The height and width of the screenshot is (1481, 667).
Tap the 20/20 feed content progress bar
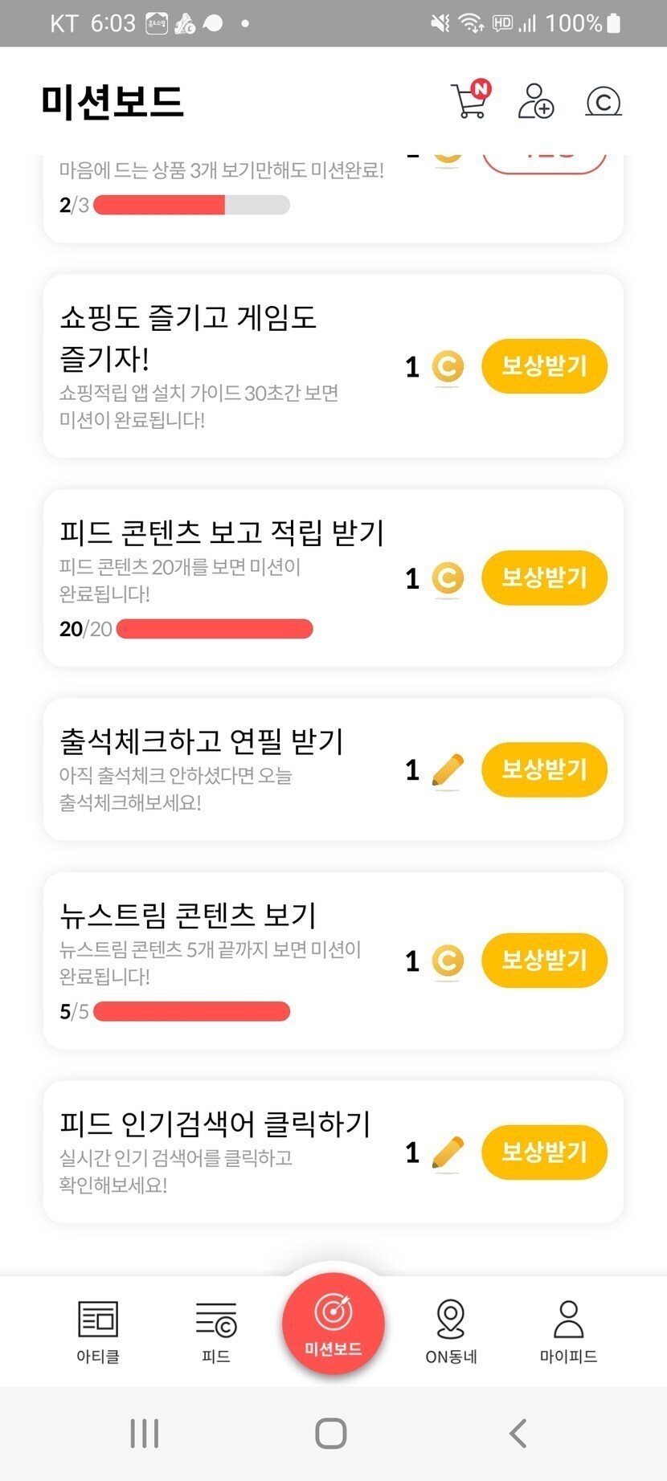coord(214,629)
